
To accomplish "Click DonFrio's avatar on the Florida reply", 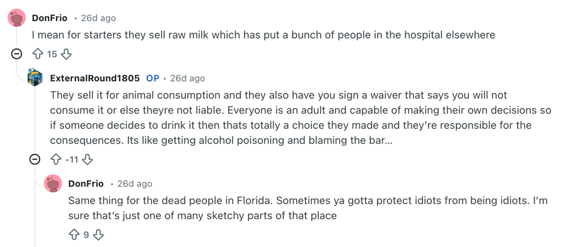I will point(54,183).
